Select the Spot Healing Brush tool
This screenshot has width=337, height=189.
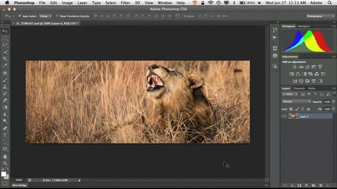pyautogui.click(x=5, y=73)
